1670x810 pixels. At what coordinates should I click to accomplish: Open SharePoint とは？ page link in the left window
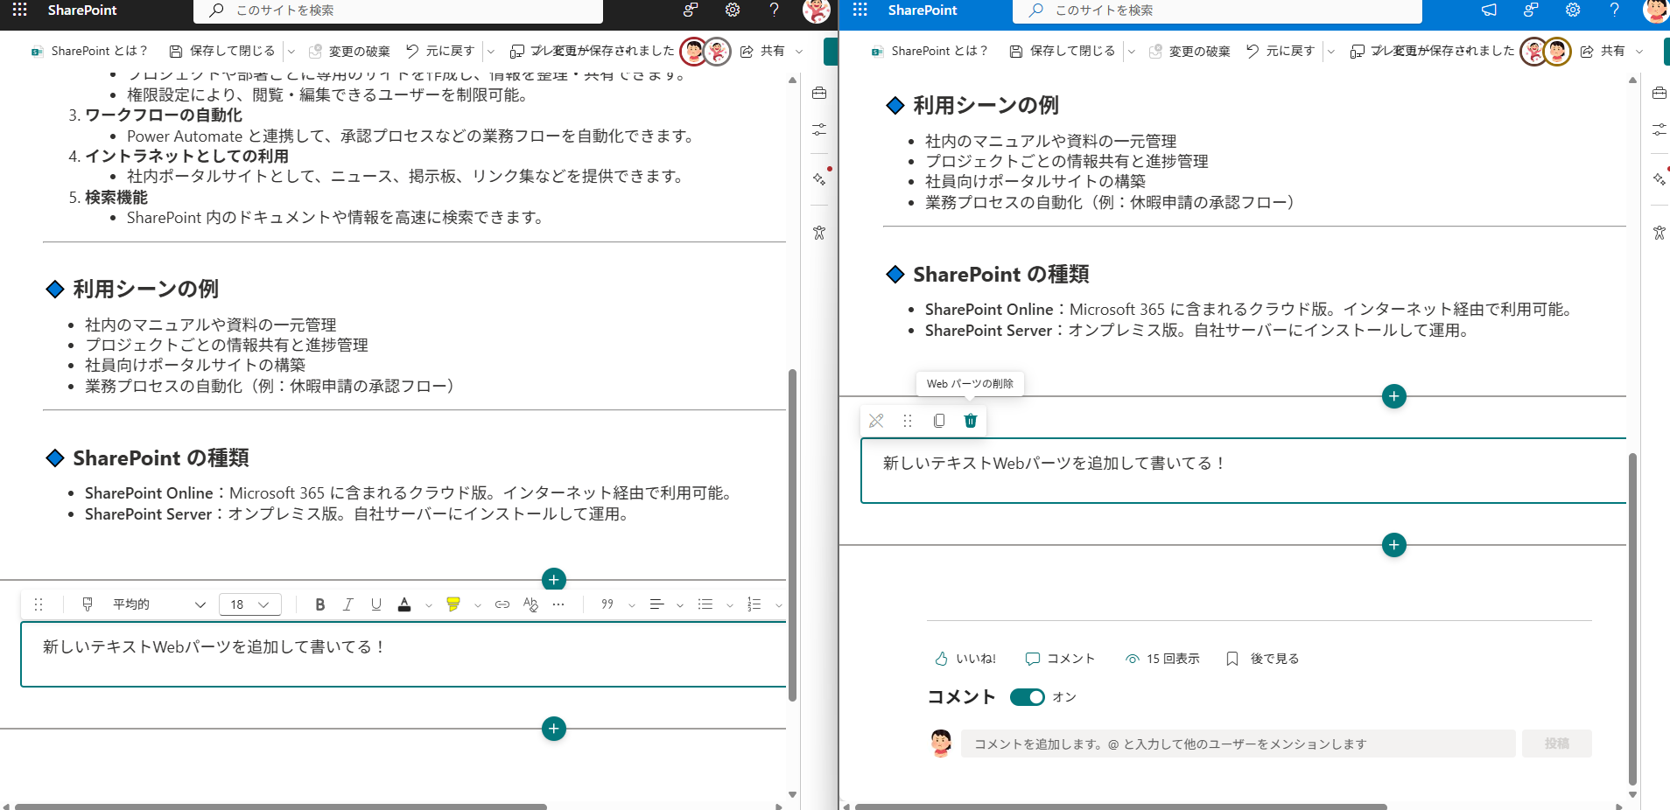click(88, 51)
